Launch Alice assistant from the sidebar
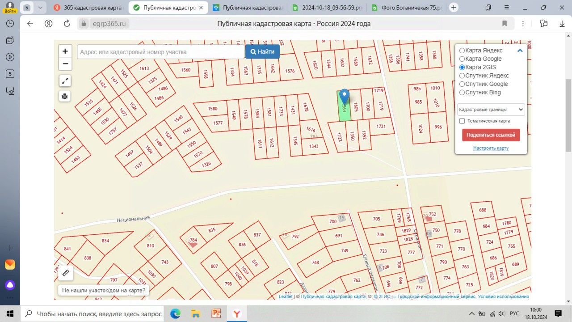The width and height of the screenshot is (572, 322). tap(10, 285)
